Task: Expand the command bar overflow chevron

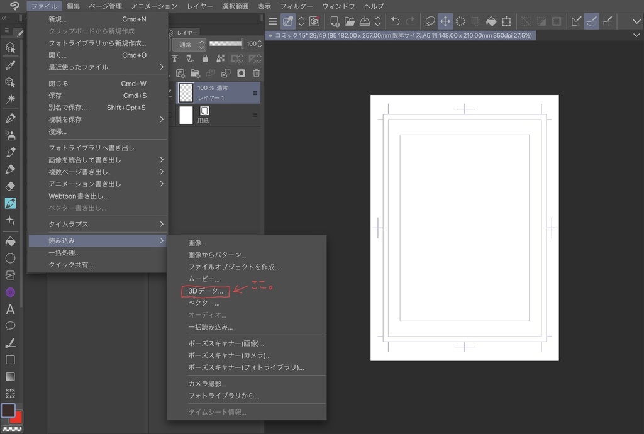Action: [636, 21]
